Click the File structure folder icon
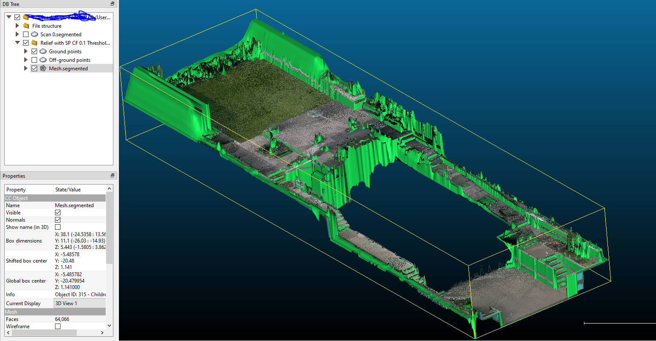The height and width of the screenshot is (341, 656). click(26, 26)
